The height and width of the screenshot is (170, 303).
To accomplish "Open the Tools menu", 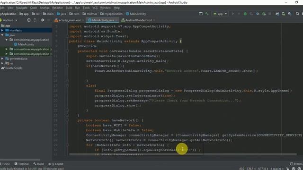I will point(86,8).
